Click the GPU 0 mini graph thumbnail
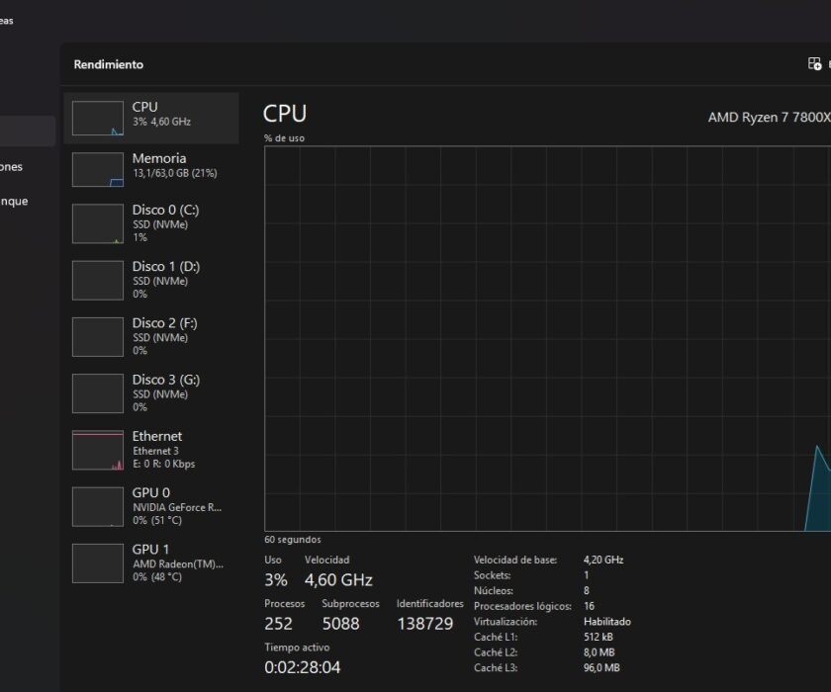Image resolution: width=831 pixels, height=692 pixels. click(x=98, y=507)
